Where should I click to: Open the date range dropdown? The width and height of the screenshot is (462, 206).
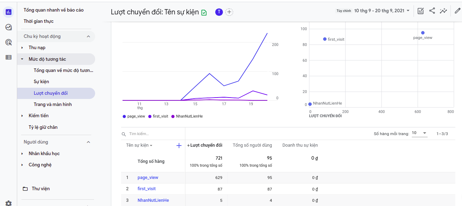pyautogui.click(x=382, y=11)
